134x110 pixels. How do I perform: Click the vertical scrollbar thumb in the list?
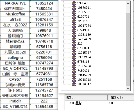point(128,50)
